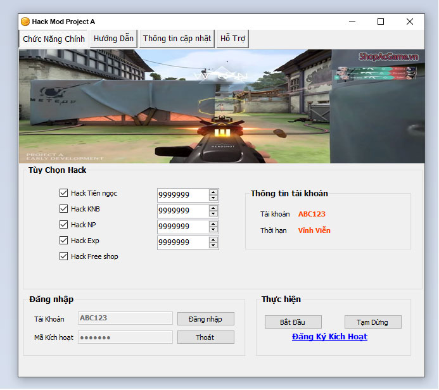Disable the Hack NP checkbox

63,224
